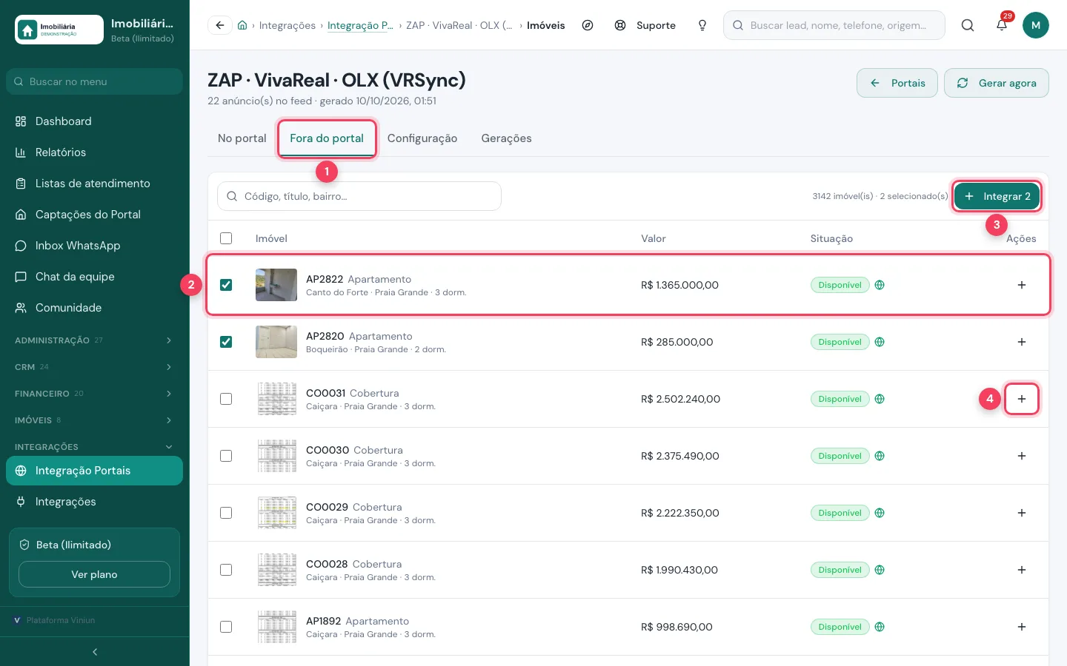Click the globe icon on CO0031 row
This screenshot has height=666, width=1067.
[x=880, y=399]
